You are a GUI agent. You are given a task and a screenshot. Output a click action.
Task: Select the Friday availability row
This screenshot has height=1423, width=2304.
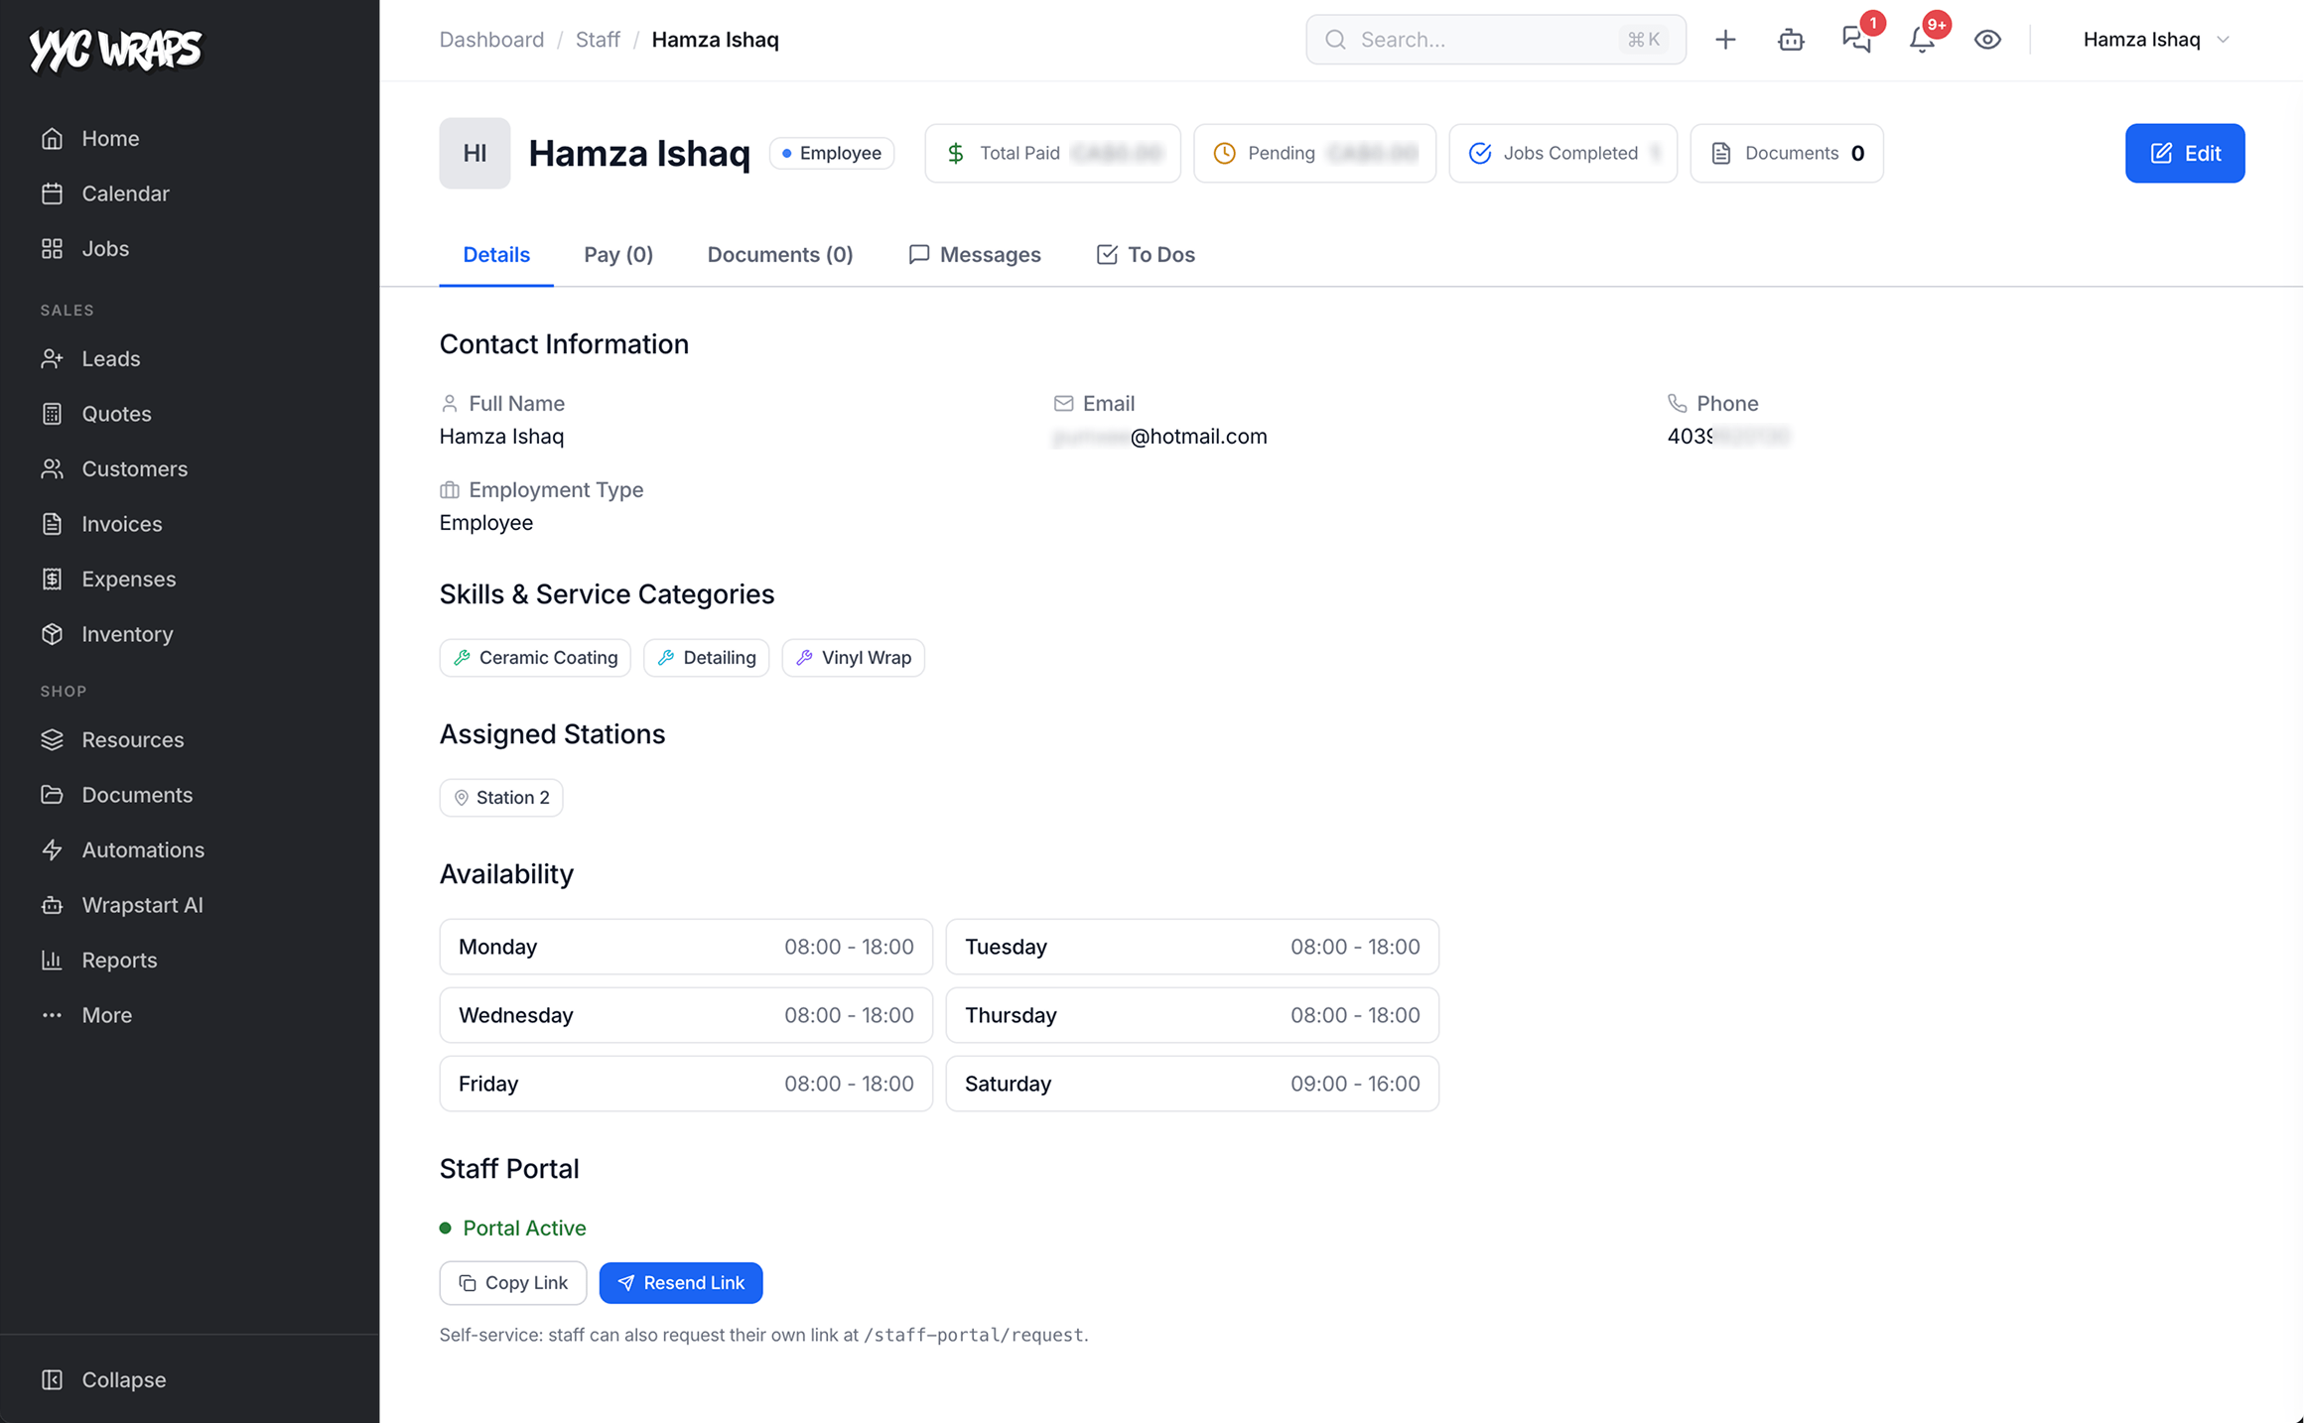(x=686, y=1084)
